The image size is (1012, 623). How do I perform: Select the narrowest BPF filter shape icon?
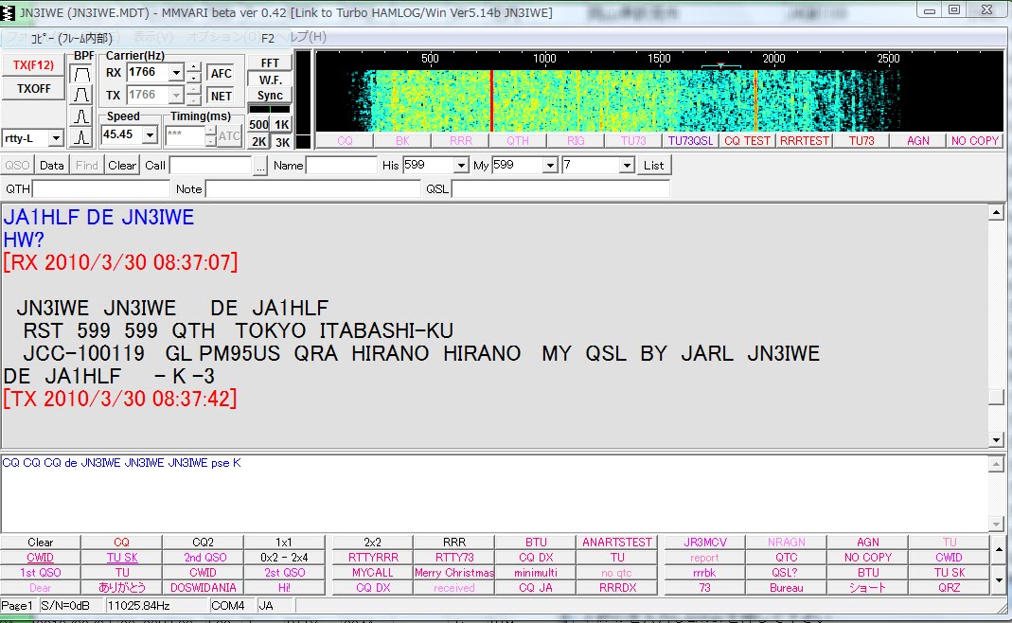coord(81,137)
